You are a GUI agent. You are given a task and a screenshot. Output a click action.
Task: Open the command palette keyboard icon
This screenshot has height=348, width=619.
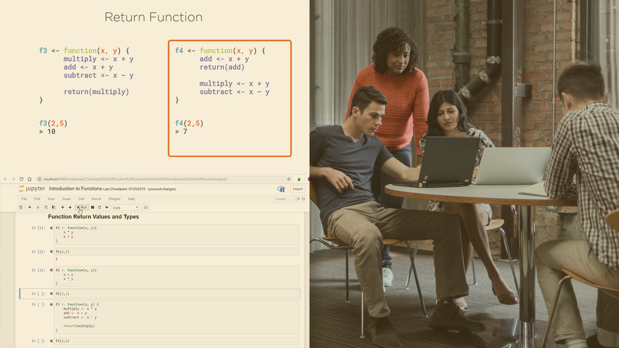(x=146, y=207)
